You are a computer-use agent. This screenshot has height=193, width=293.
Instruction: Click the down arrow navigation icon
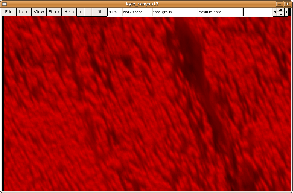pos(281,14)
